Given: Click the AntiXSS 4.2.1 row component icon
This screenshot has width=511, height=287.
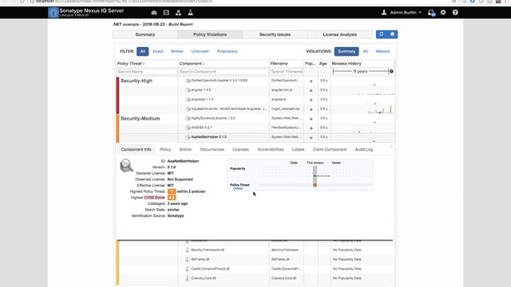Looking at the screenshot, I should pos(188,128).
